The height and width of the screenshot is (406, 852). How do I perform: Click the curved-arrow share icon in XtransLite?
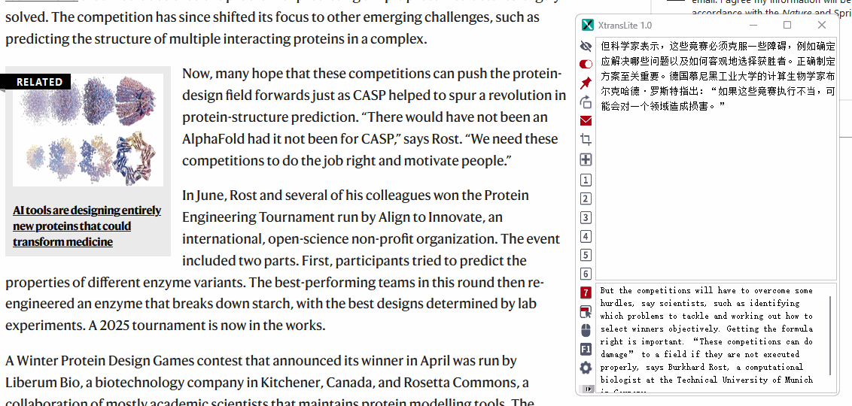[586, 101]
